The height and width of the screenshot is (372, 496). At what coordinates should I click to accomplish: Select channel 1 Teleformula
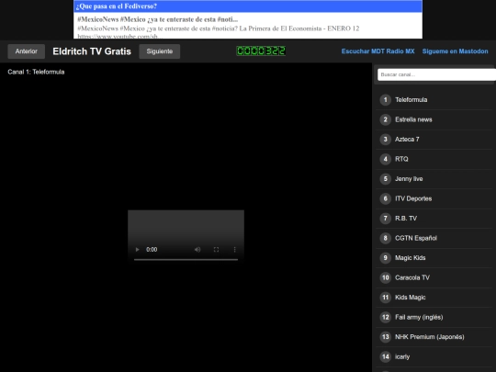click(x=434, y=100)
